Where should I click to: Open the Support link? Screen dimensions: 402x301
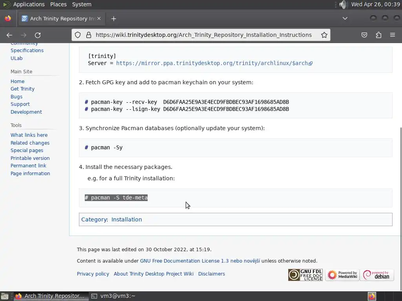pyautogui.click(x=20, y=104)
